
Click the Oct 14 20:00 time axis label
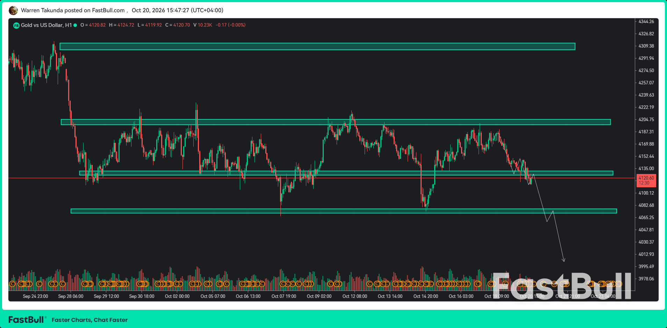[x=426, y=296]
